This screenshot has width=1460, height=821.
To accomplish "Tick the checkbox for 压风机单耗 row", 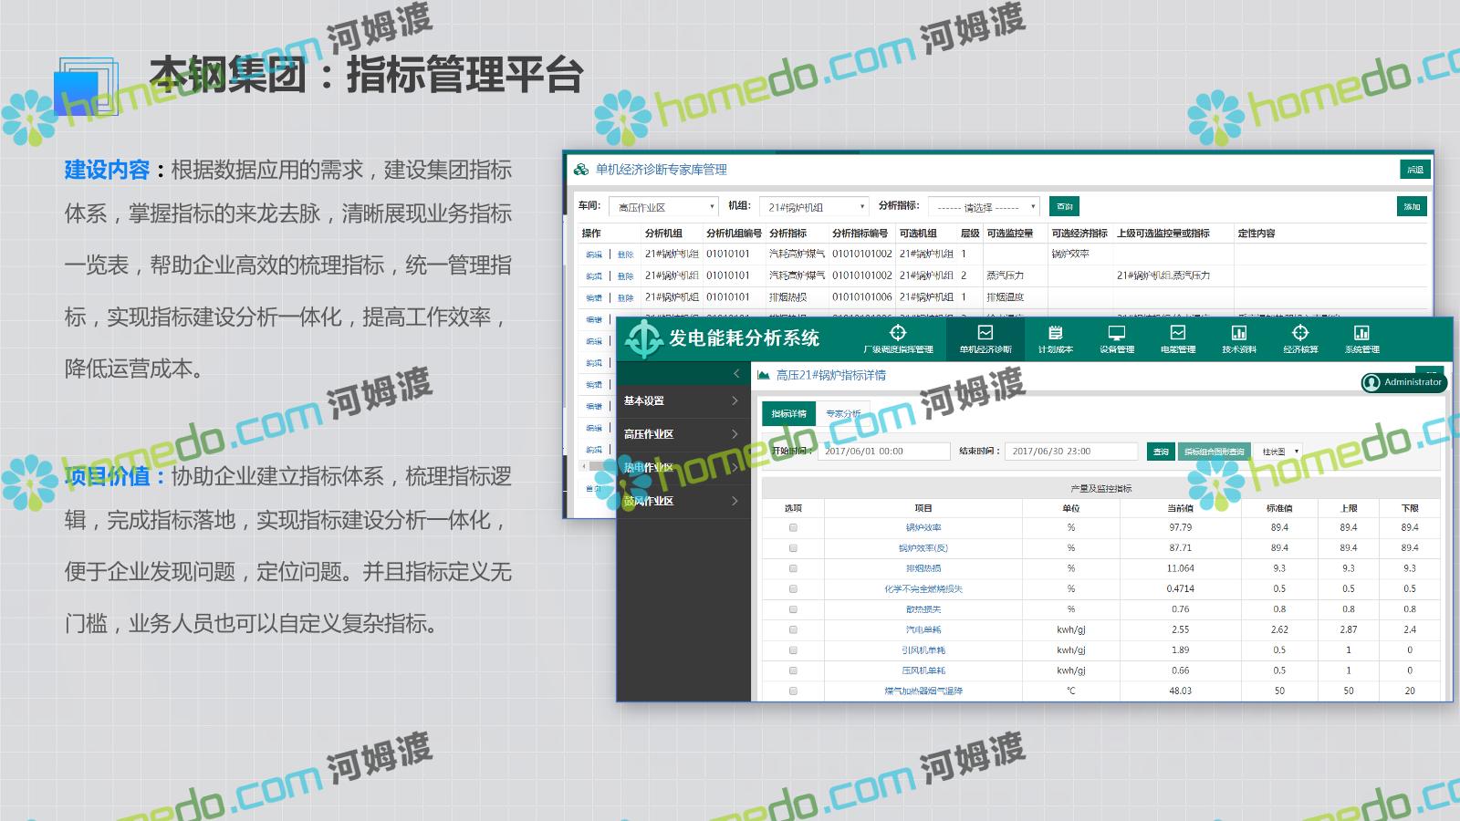I will (x=793, y=670).
